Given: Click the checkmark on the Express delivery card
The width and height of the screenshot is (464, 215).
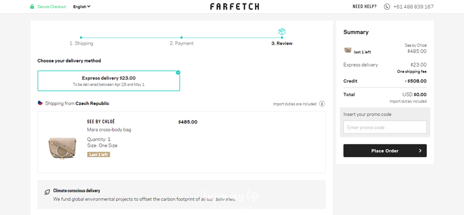Looking at the screenshot, I should click(x=178, y=72).
